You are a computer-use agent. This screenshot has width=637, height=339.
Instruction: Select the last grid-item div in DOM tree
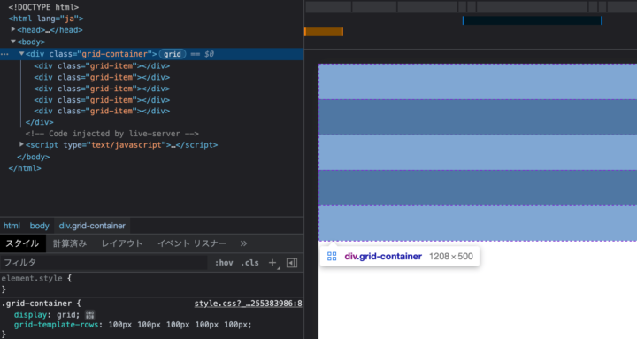pyautogui.click(x=102, y=111)
